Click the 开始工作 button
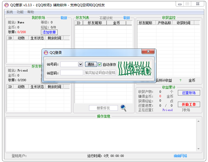The height and width of the screenshot is (162, 208). tap(189, 104)
